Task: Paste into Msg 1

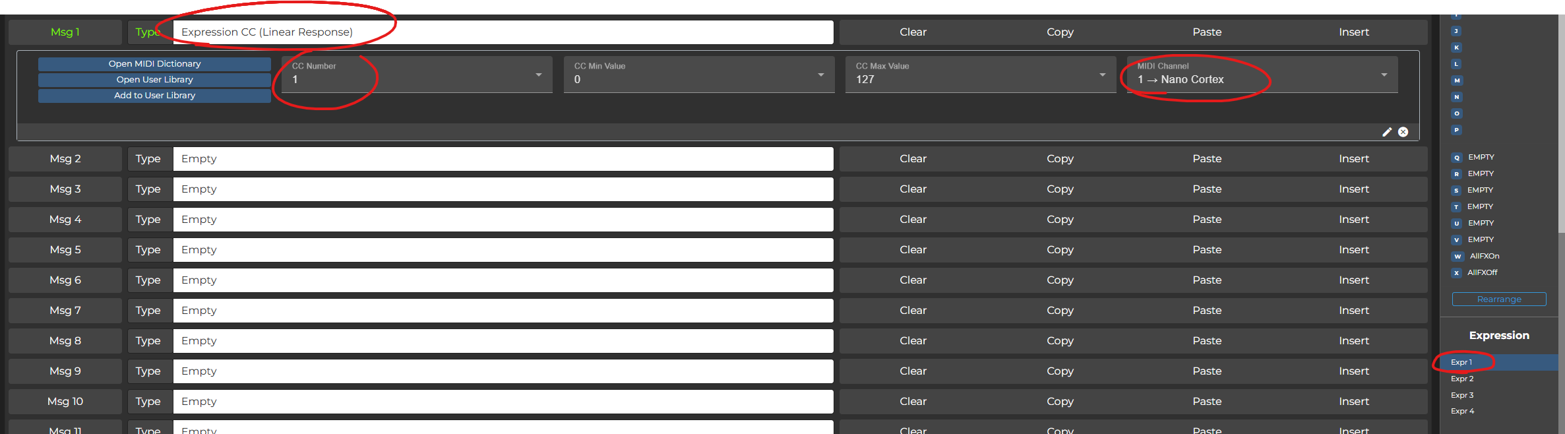Action: point(1207,32)
